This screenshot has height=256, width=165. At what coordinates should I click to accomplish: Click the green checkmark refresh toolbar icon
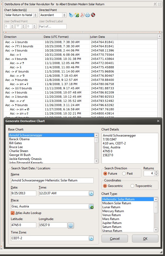[x=77, y=15]
